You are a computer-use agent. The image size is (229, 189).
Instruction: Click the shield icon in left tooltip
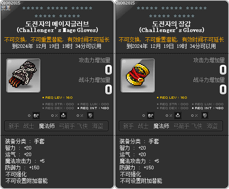click(x=90, y=116)
